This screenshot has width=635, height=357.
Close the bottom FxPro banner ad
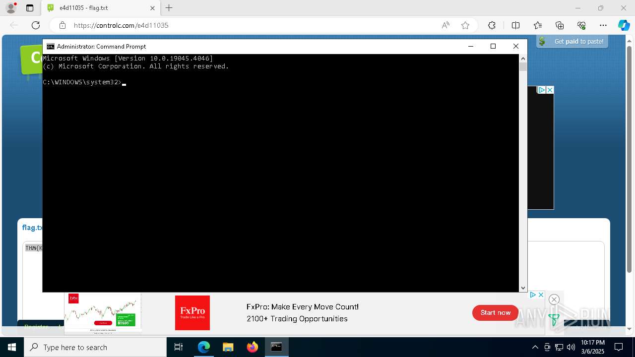pyautogui.click(x=541, y=295)
